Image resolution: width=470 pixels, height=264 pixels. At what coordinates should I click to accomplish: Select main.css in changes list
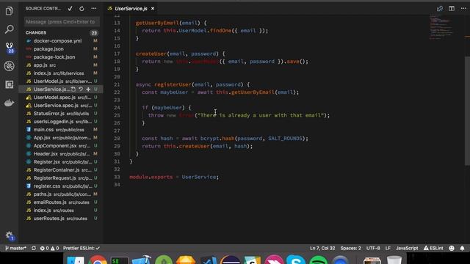61,130
